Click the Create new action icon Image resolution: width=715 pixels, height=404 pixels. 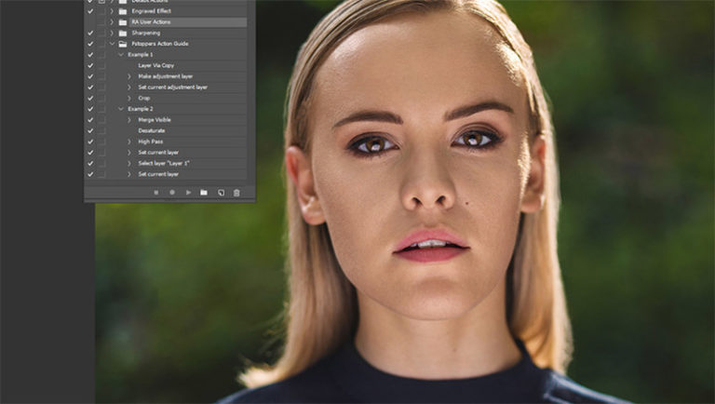[221, 193]
